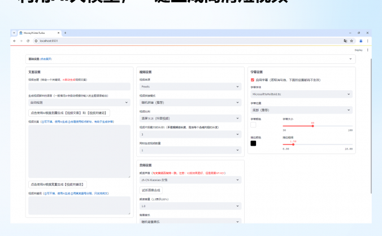Open the Streamlit three-dot menu beside Deploy

coord(368,50)
